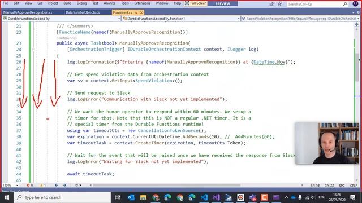Open the File menu
This screenshot has width=362, height=203.
tap(5, 3)
